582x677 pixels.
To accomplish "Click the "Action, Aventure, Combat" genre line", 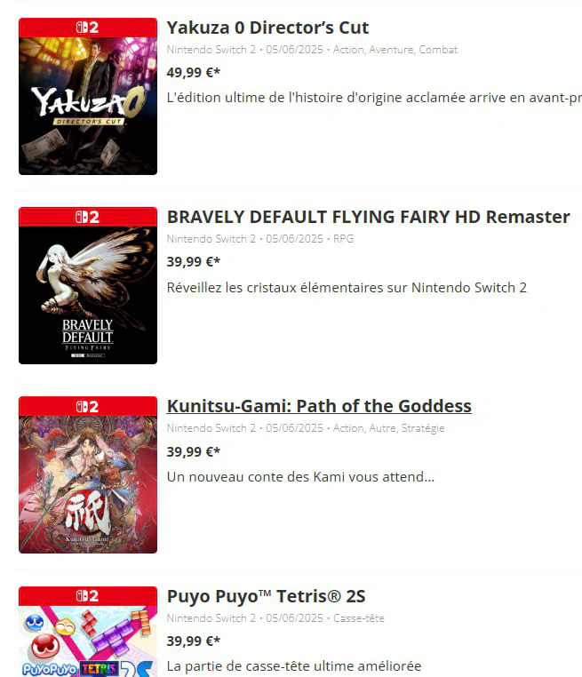I will pyautogui.click(x=395, y=50).
